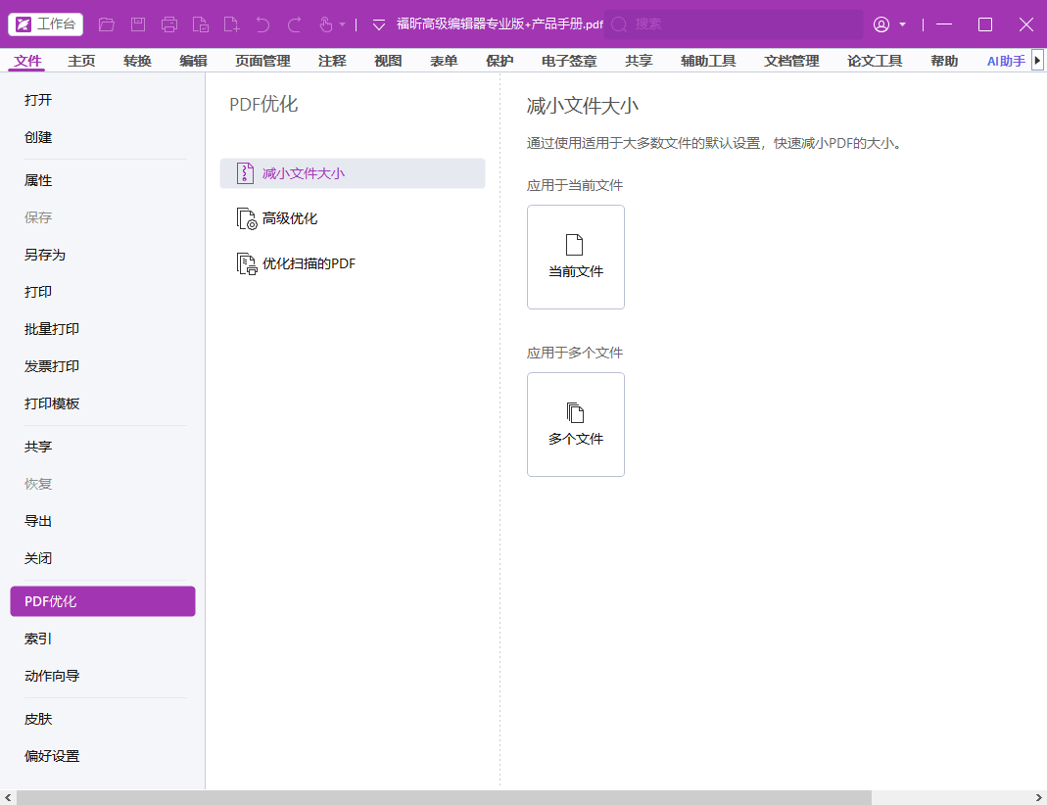Open the customize quick access toolbar arrow

[x=379, y=24]
